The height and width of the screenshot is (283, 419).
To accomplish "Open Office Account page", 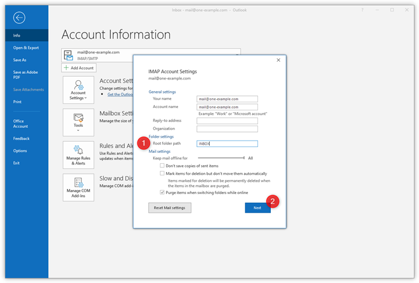I will tap(20, 123).
